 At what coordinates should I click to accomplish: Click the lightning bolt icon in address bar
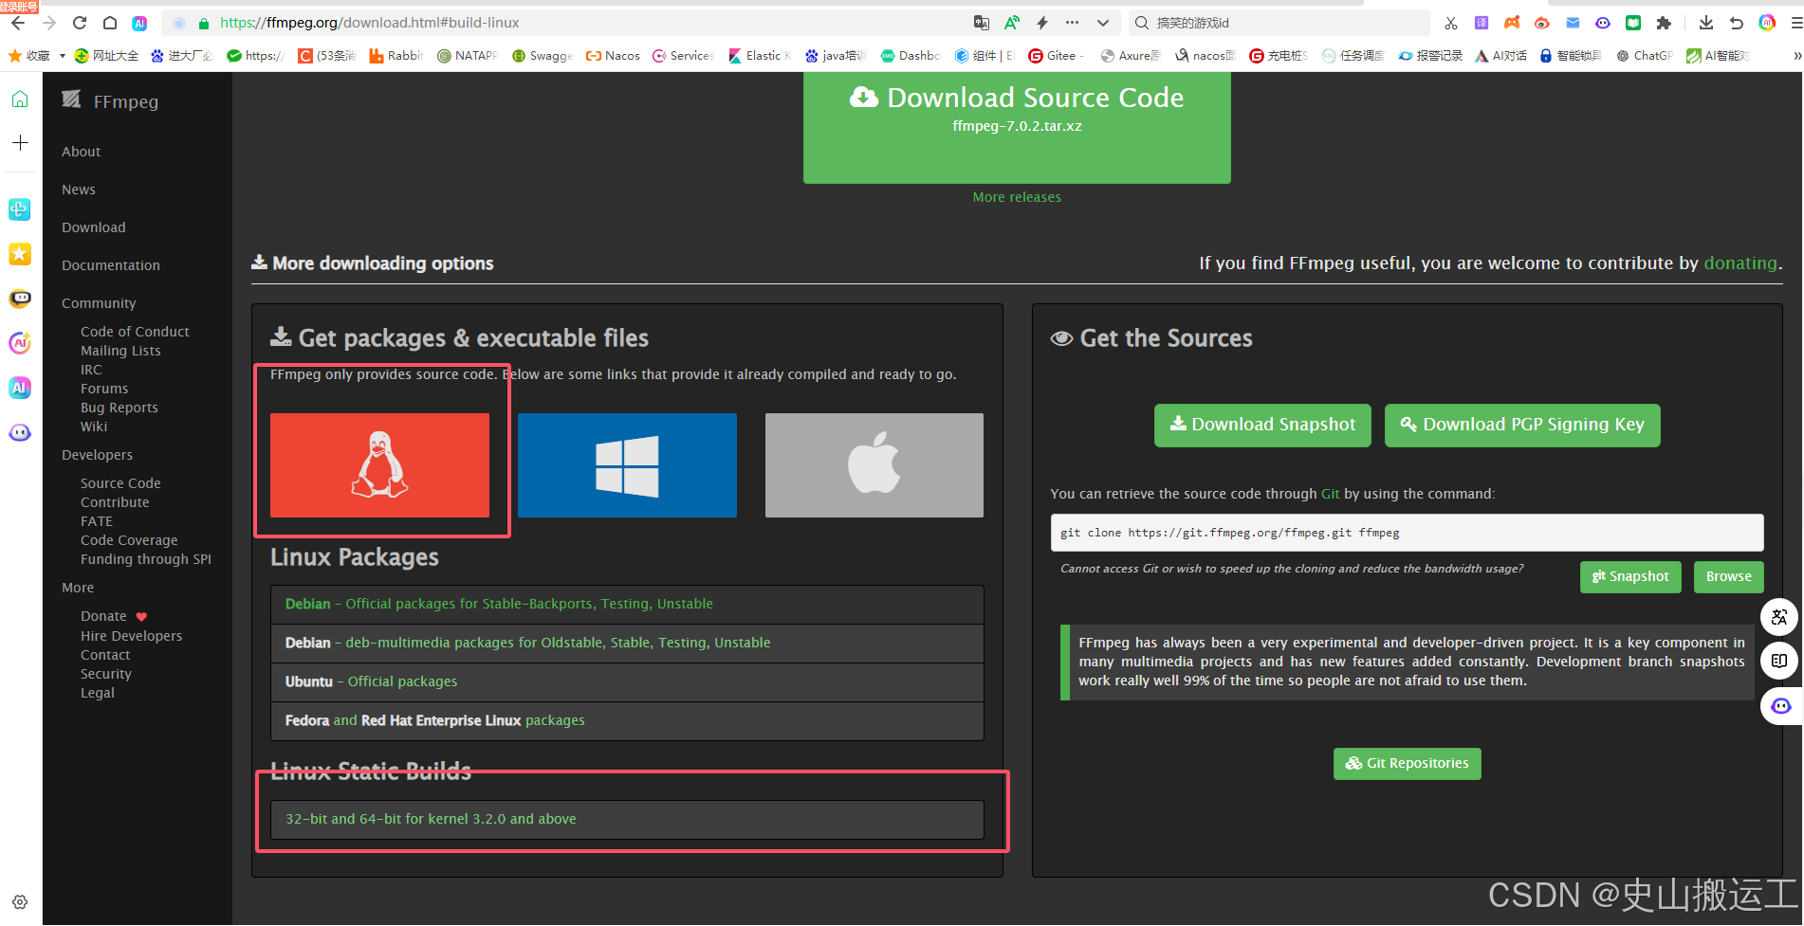coord(1042,23)
